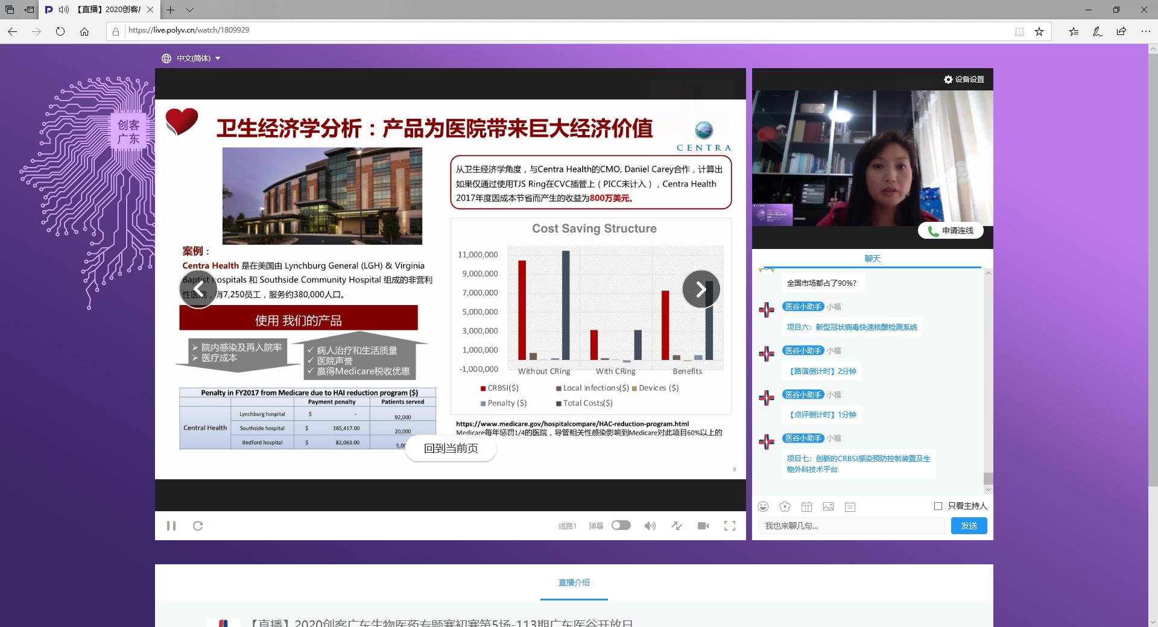Click the image upload icon in chat
The image size is (1158, 627).
pyautogui.click(x=828, y=506)
